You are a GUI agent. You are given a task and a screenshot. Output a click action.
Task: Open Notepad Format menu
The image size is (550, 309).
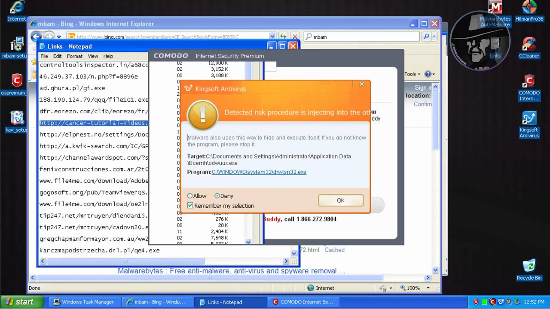coord(74,56)
